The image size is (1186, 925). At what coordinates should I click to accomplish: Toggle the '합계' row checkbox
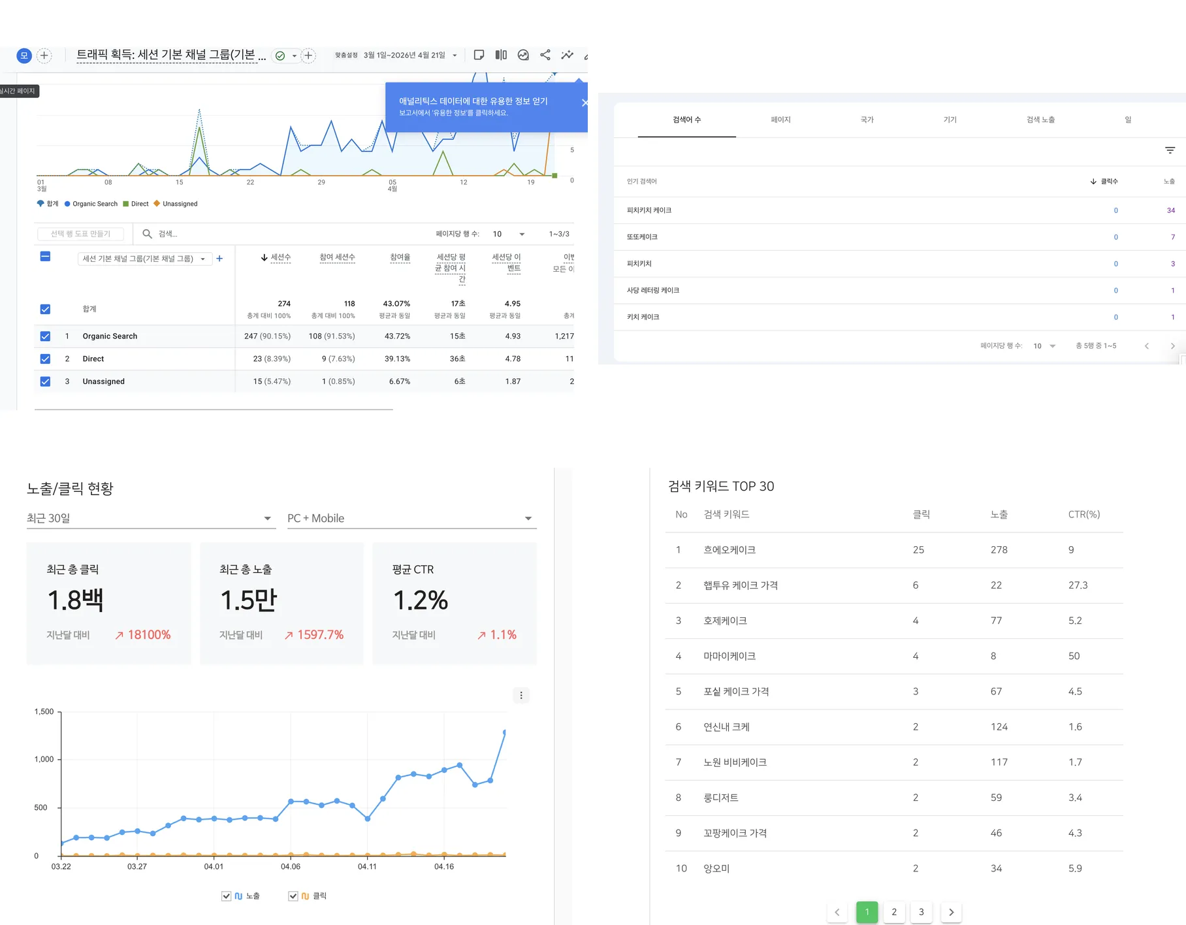point(45,309)
